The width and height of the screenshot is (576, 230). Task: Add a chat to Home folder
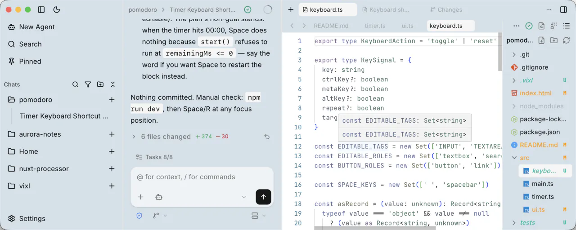(x=112, y=151)
